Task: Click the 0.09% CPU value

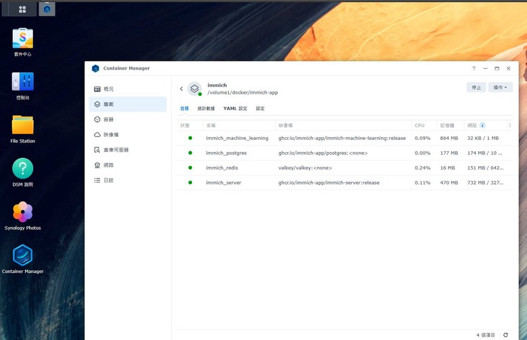Action: coord(422,138)
